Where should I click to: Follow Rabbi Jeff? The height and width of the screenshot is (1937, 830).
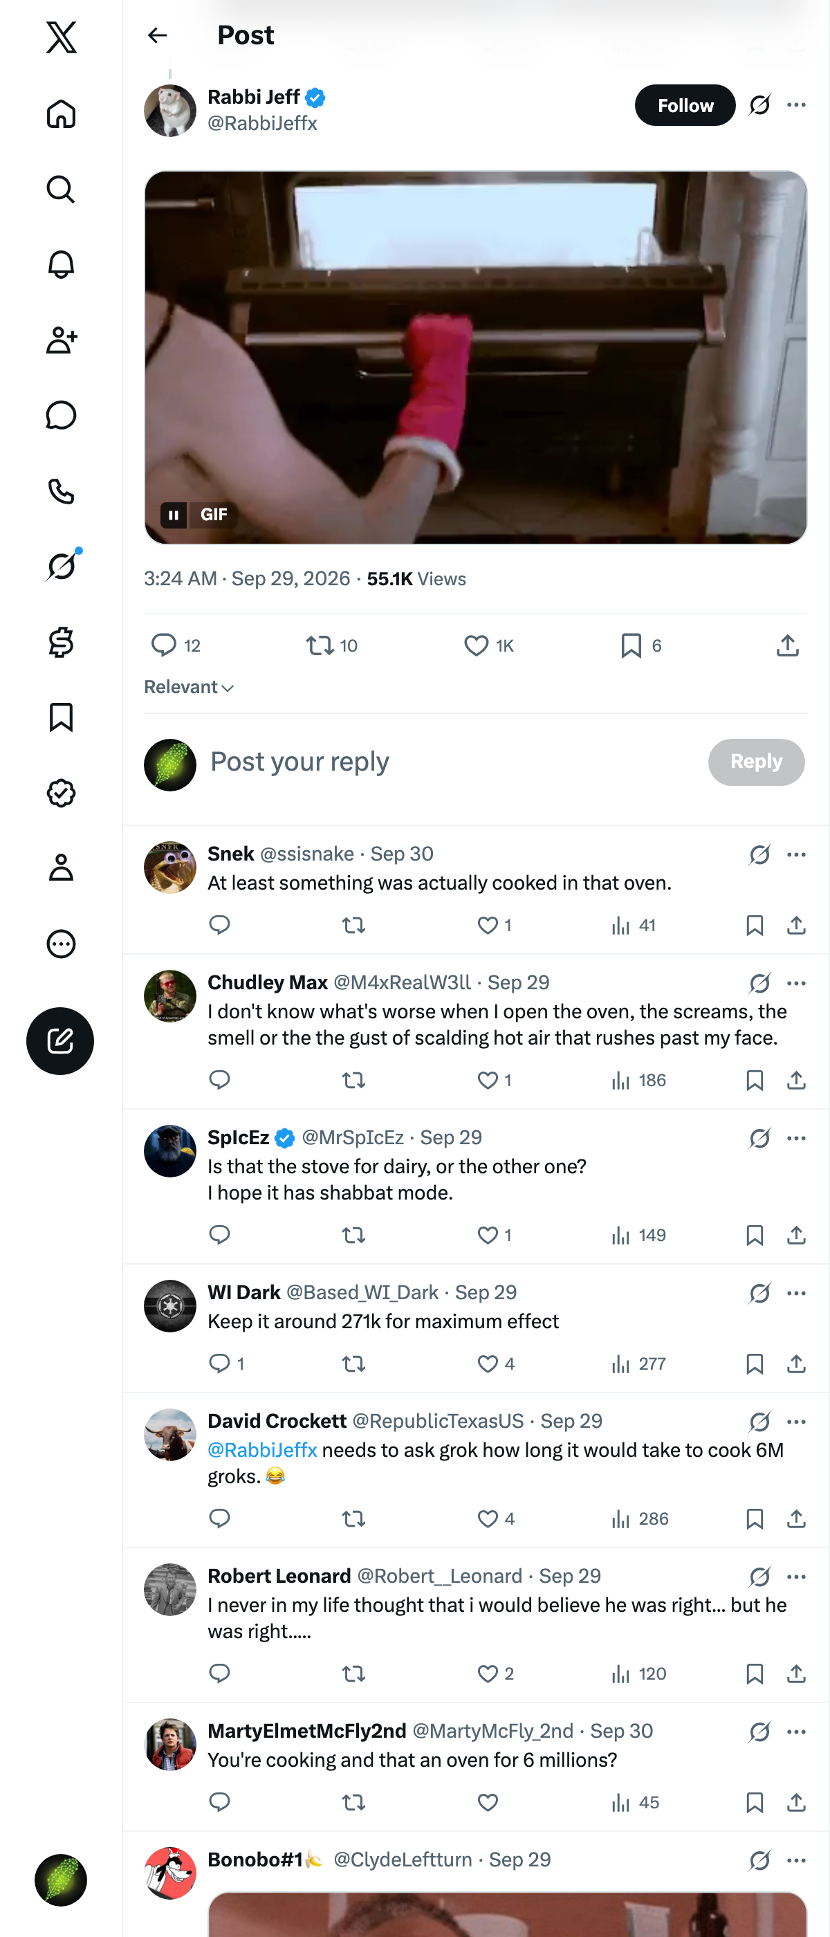[685, 105]
